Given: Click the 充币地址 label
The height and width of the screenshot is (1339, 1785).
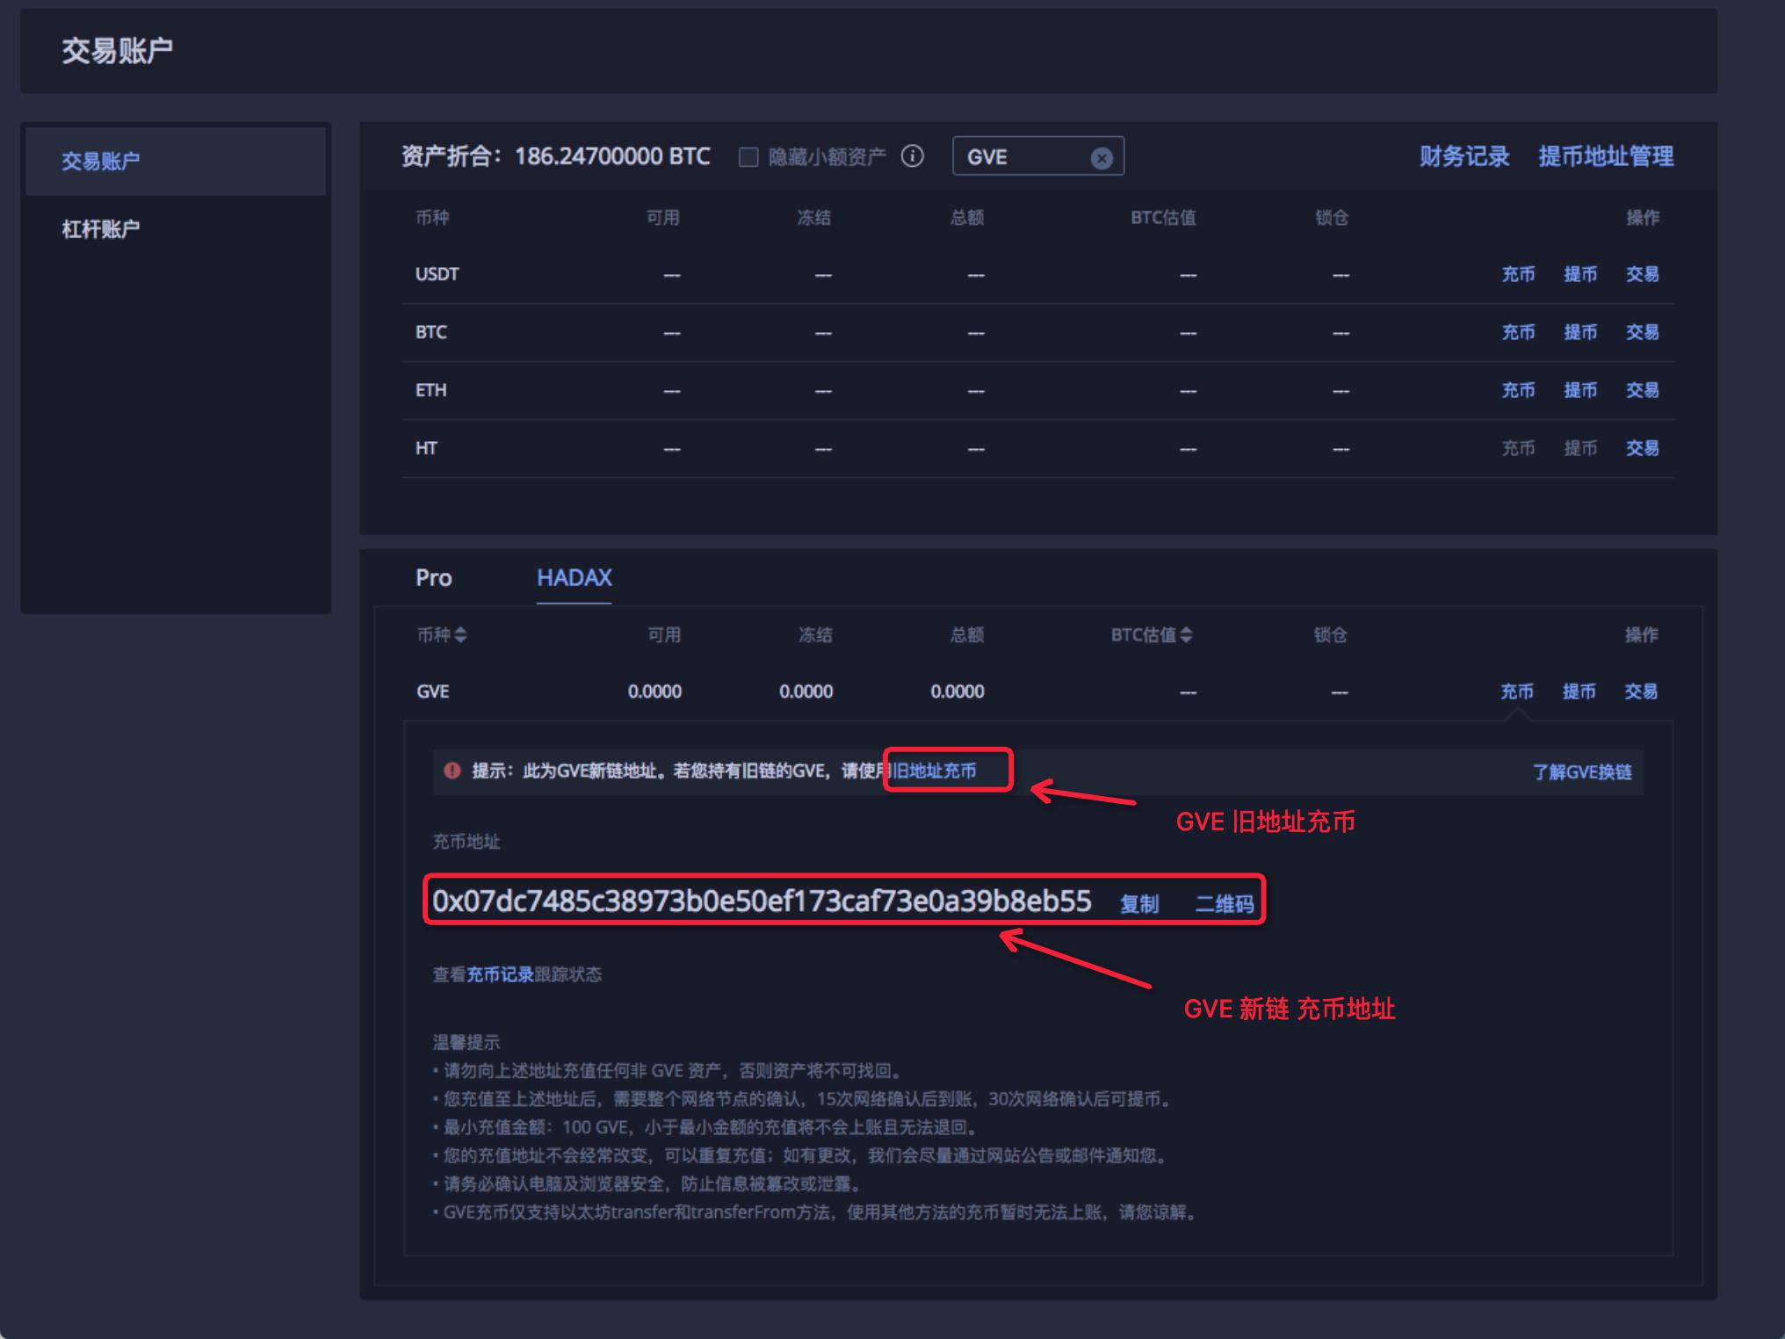Looking at the screenshot, I should click(466, 842).
